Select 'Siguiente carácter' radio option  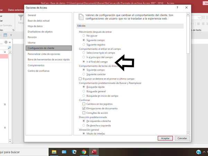pyautogui.click(x=84, y=74)
